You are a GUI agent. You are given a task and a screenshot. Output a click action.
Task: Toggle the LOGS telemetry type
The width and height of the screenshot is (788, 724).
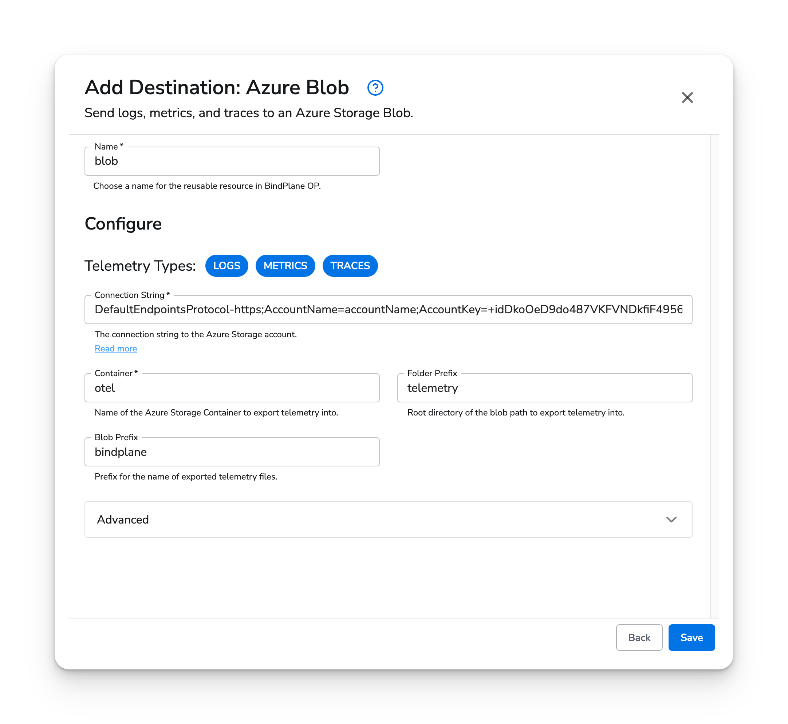pyautogui.click(x=226, y=266)
